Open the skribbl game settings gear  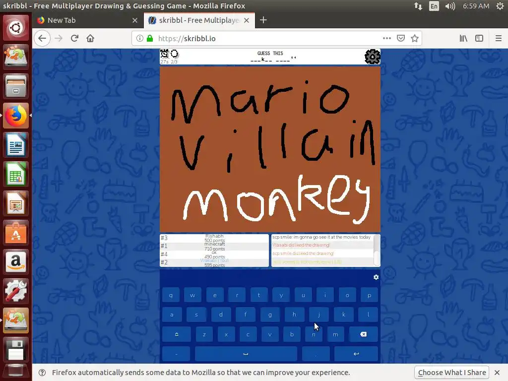(x=372, y=57)
